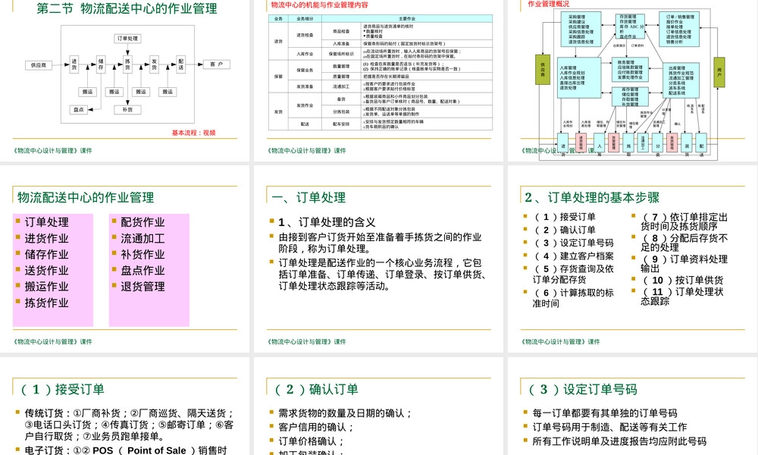This screenshot has width=758, height=455.
Task: Click step （3）设定订单号码 in the steps list
Action: (x=573, y=243)
